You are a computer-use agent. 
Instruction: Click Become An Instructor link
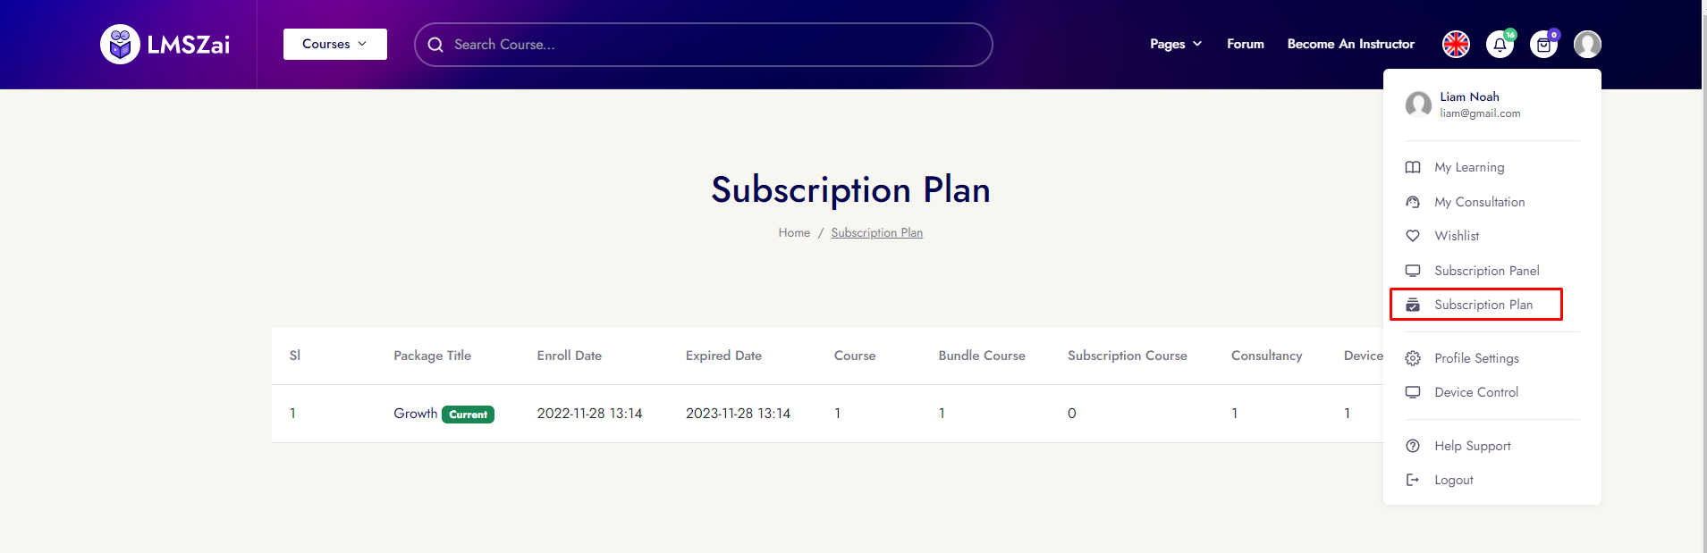click(1350, 44)
